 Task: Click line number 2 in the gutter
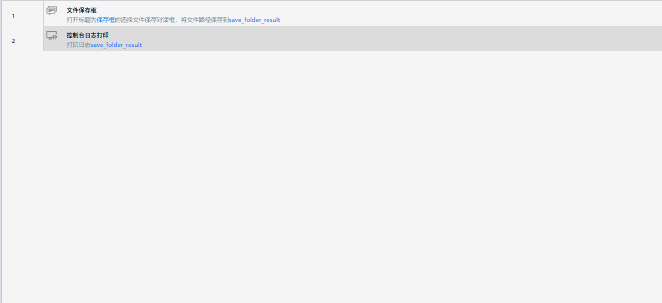(x=14, y=41)
